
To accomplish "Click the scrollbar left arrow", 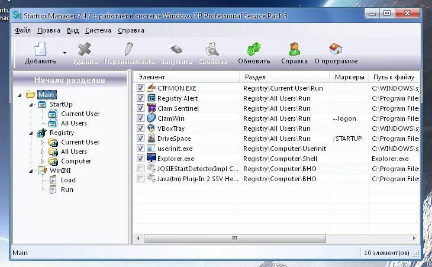I will 138,238.
